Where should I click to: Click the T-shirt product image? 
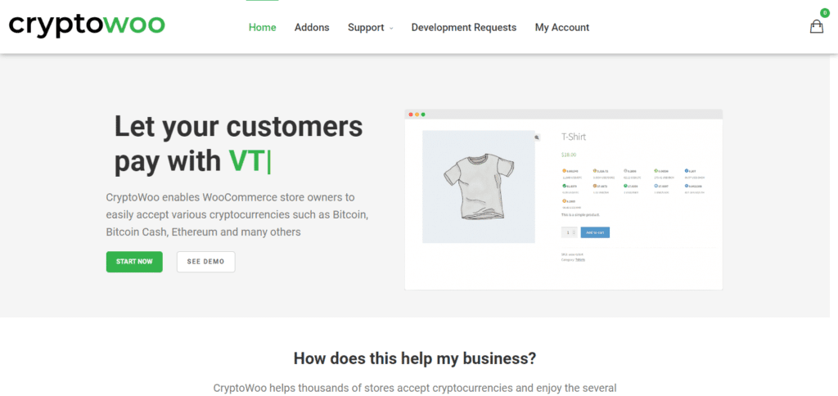click(x=478, y=187)
